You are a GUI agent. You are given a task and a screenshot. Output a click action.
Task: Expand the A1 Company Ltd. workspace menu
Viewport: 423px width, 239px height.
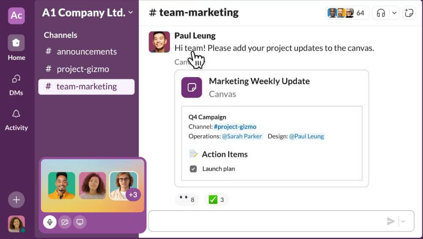(88, 13)
